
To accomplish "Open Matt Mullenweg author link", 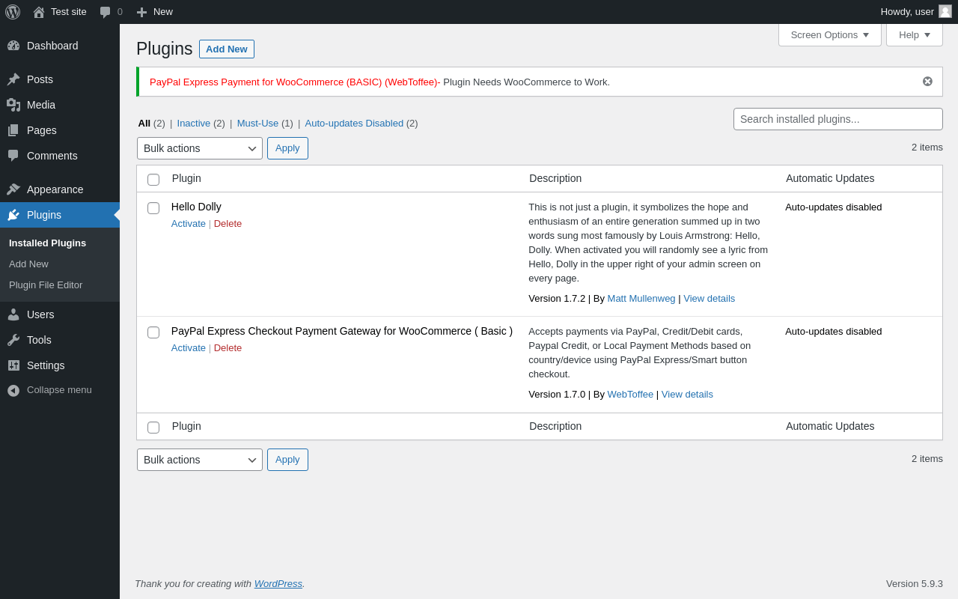I will click(x=641, y=299).
